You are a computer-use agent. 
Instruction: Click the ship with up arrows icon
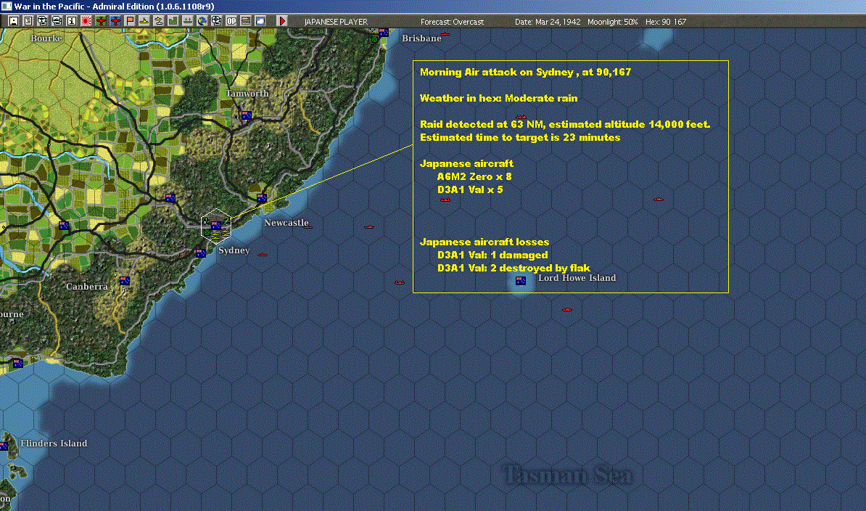(188, 21)
